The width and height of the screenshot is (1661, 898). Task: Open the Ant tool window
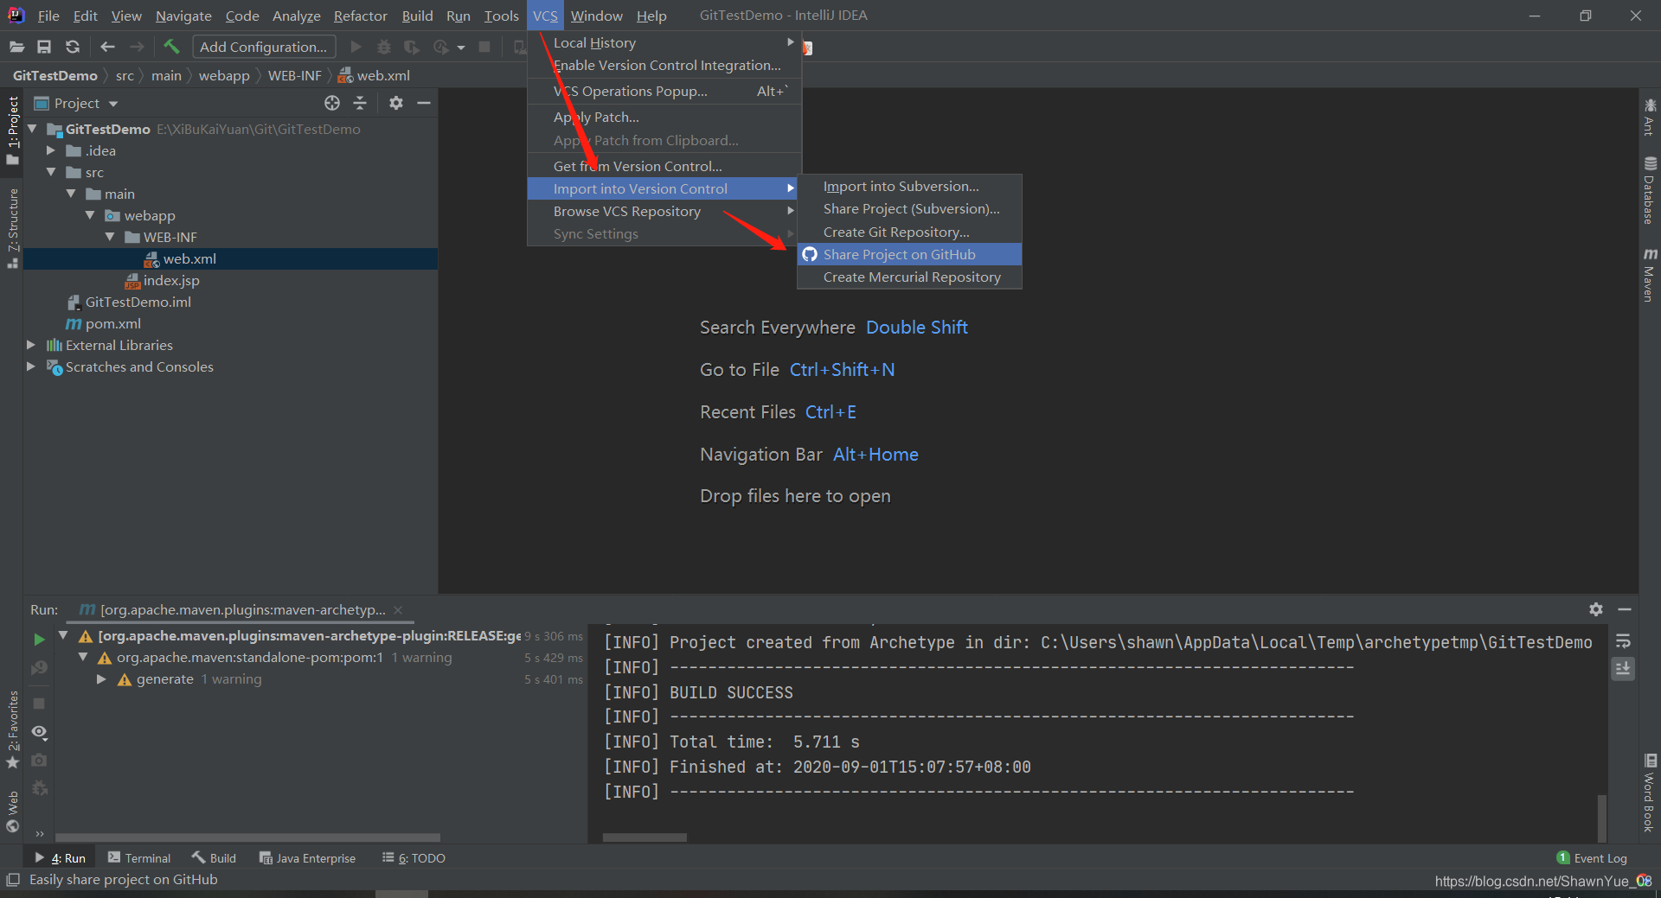pyautogui.click(x=1650, y=117)
